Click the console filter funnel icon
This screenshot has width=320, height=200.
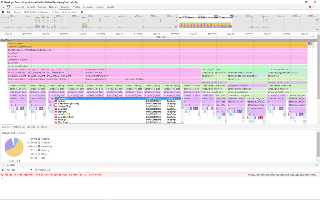pyautogui.click(x=8, y=170)
